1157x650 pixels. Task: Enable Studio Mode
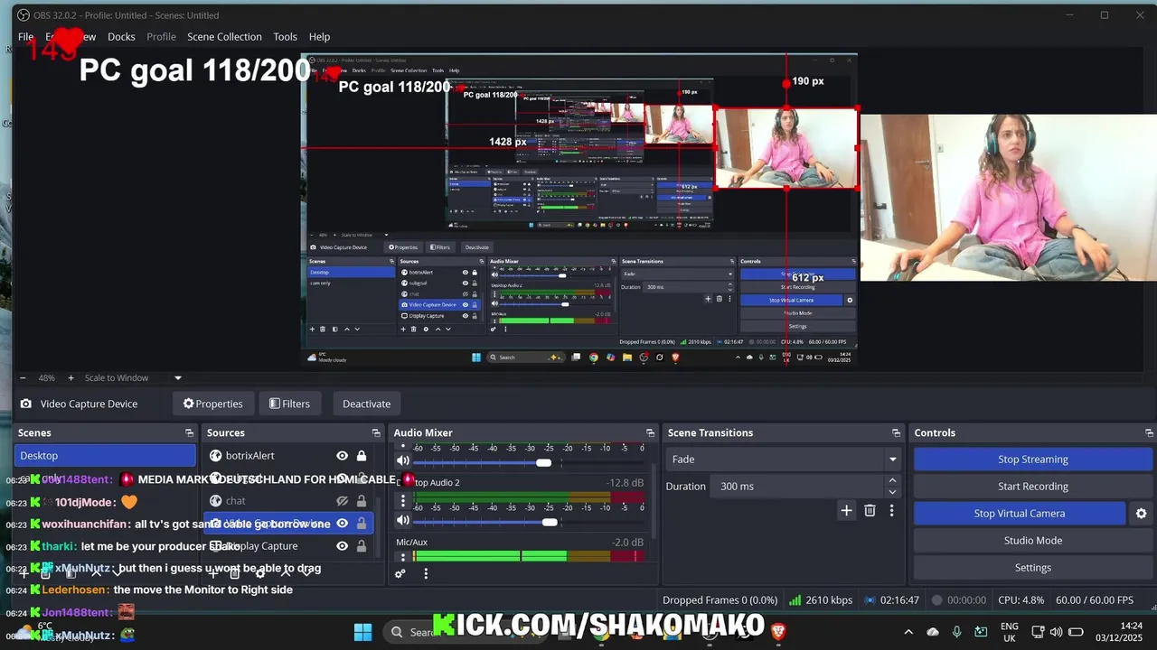[x=1032, y=541]
